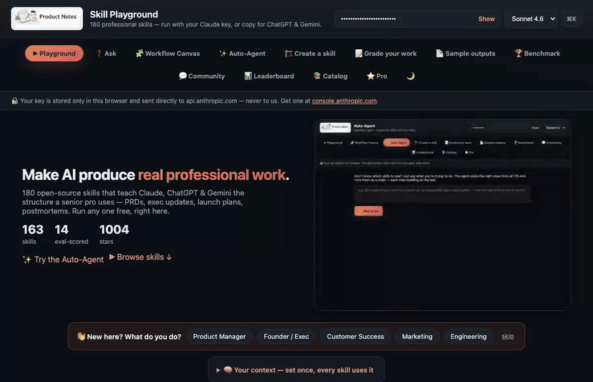Open command palette with ⌘K button
593x382 pixels.
pyautogui.click(x=571, y=19)
